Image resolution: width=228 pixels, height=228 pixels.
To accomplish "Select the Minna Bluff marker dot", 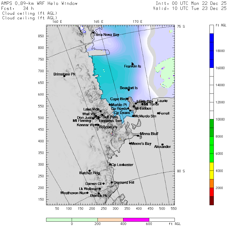I will [x=138, y=136].
